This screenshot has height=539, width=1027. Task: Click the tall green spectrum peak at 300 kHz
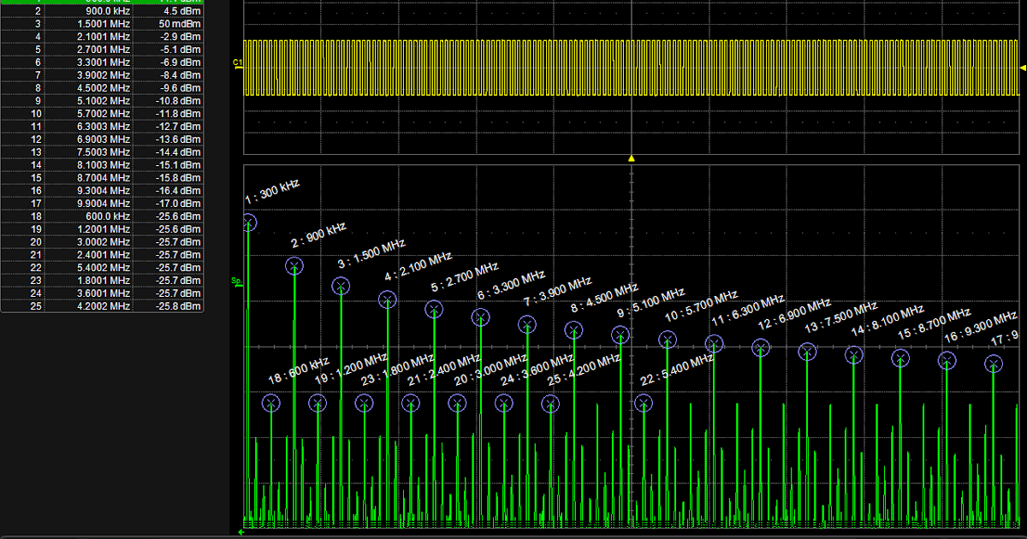tap(247, 359)
